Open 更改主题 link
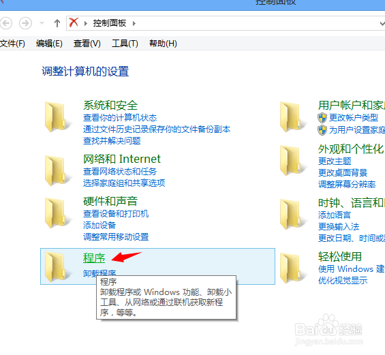Image resolution: width=385 pixels, height=355 pixels. click(x=335, y=161)
